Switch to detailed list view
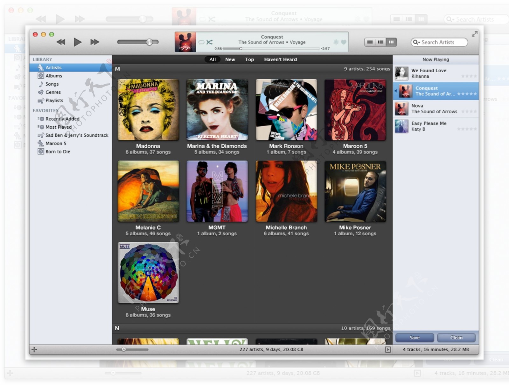Viewport: 509px width, 385px height. [380, 42]
